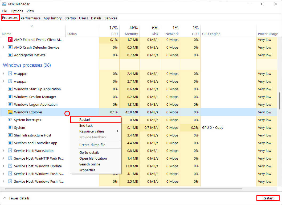Click the Shell Infrastructure Host icon
The width and height of the screenshot is (282, 205).
[10, 135]
